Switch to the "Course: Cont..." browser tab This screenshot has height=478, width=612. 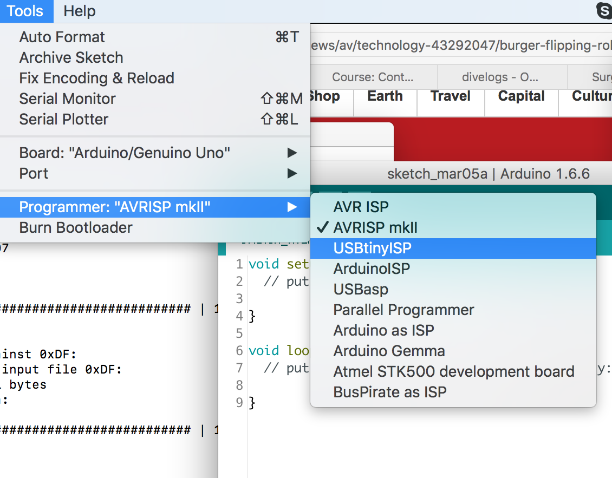coord(373,77)
